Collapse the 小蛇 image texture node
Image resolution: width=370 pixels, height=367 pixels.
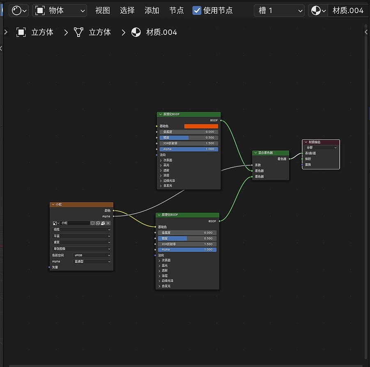point(53,205)
